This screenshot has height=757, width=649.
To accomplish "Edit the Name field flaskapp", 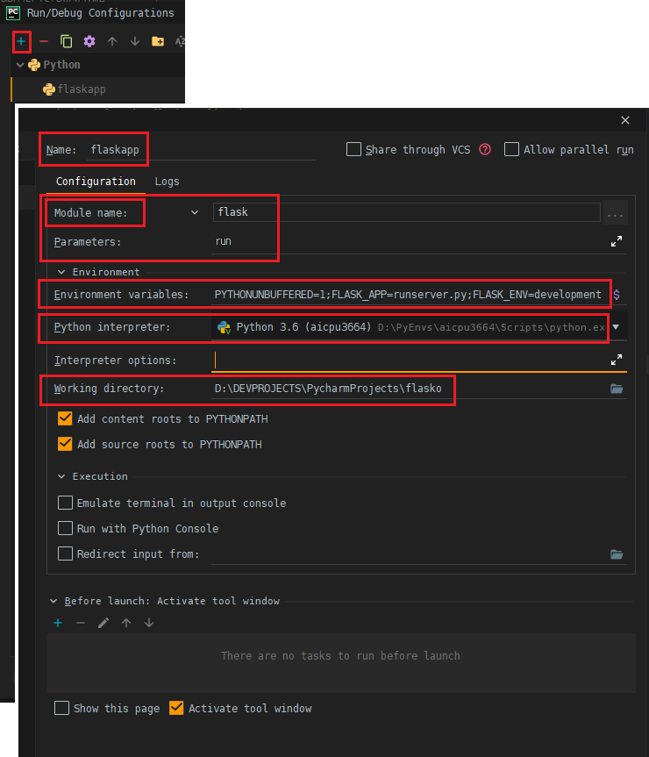I will pos(202,150).
